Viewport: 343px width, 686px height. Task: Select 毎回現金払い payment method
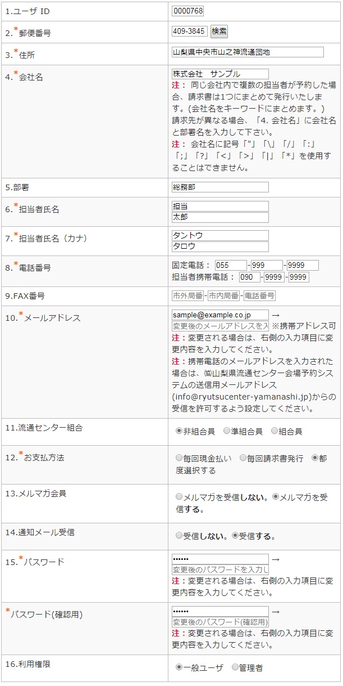coord(179,458)
